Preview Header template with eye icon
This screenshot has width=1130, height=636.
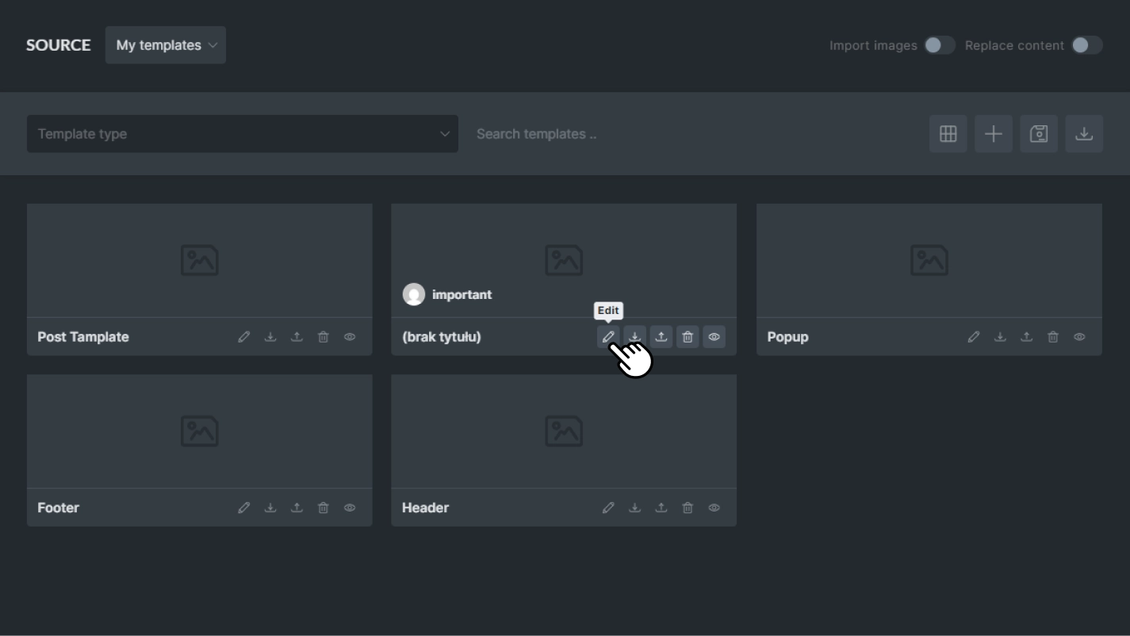(x=714, y=508)
